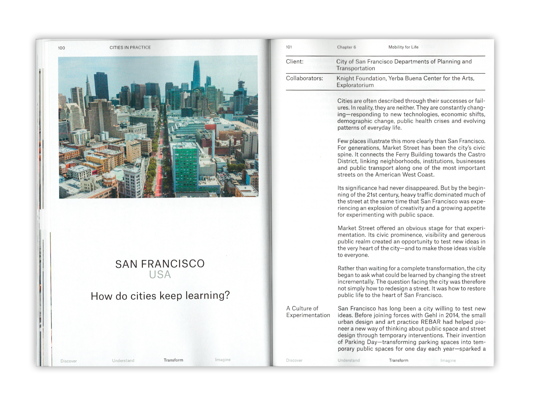Click 'A Culture of Experimentation' side heading
535x401 pixels.
308,312
